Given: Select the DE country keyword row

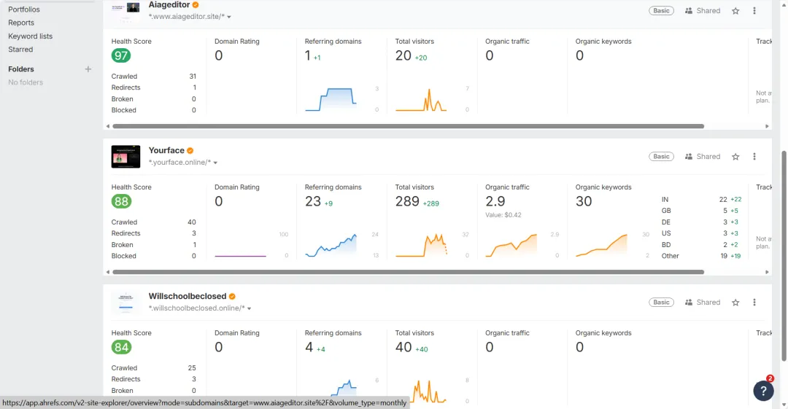Looking at the screenshot, I should pos(702,222).
